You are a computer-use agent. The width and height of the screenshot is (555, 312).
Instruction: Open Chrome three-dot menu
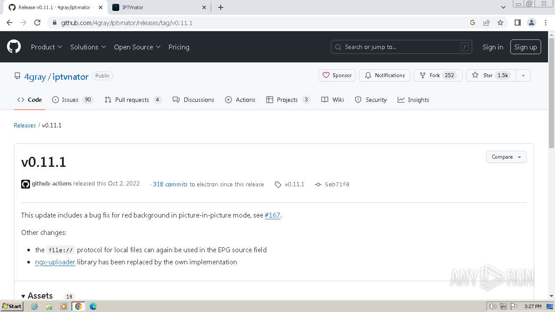(x=546, y=23)
